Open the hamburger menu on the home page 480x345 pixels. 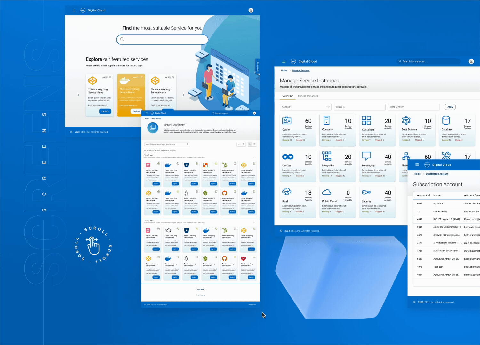point(74,10)
